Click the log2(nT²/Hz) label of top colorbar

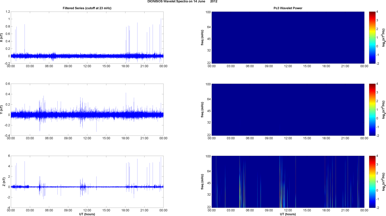pos(384,37)
